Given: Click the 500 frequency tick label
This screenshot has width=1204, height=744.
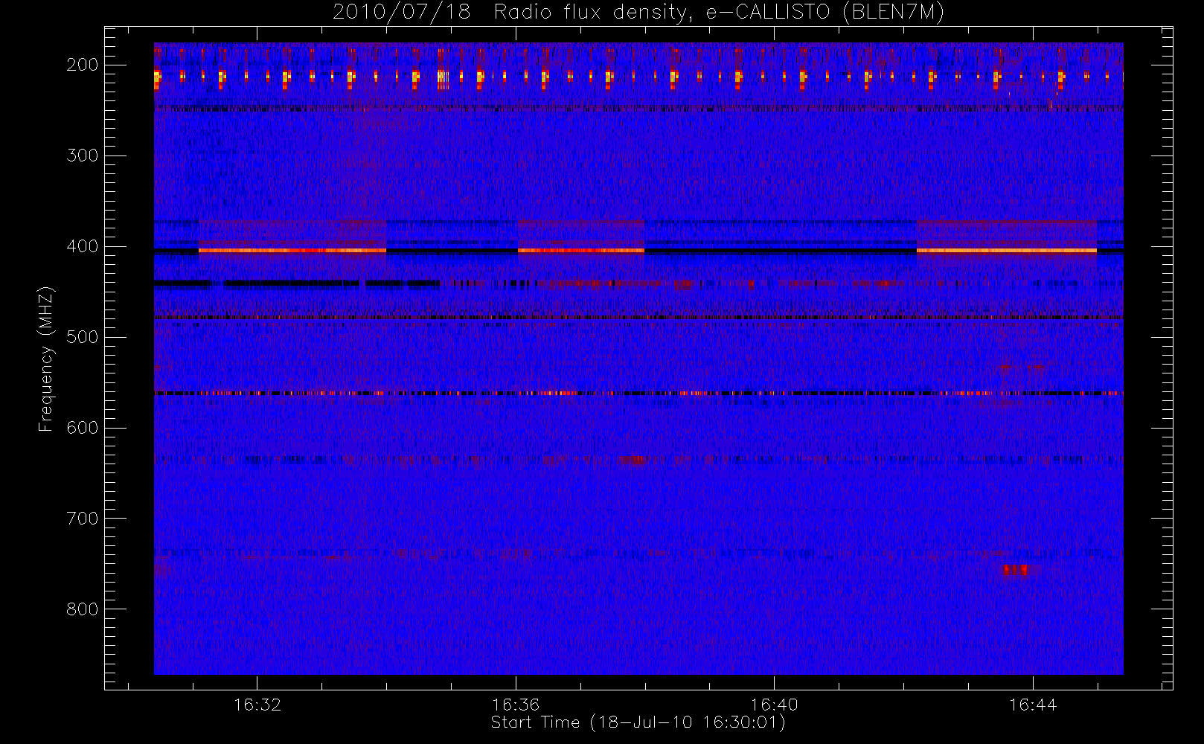Looking at the screenshot, I should [82, 337].
